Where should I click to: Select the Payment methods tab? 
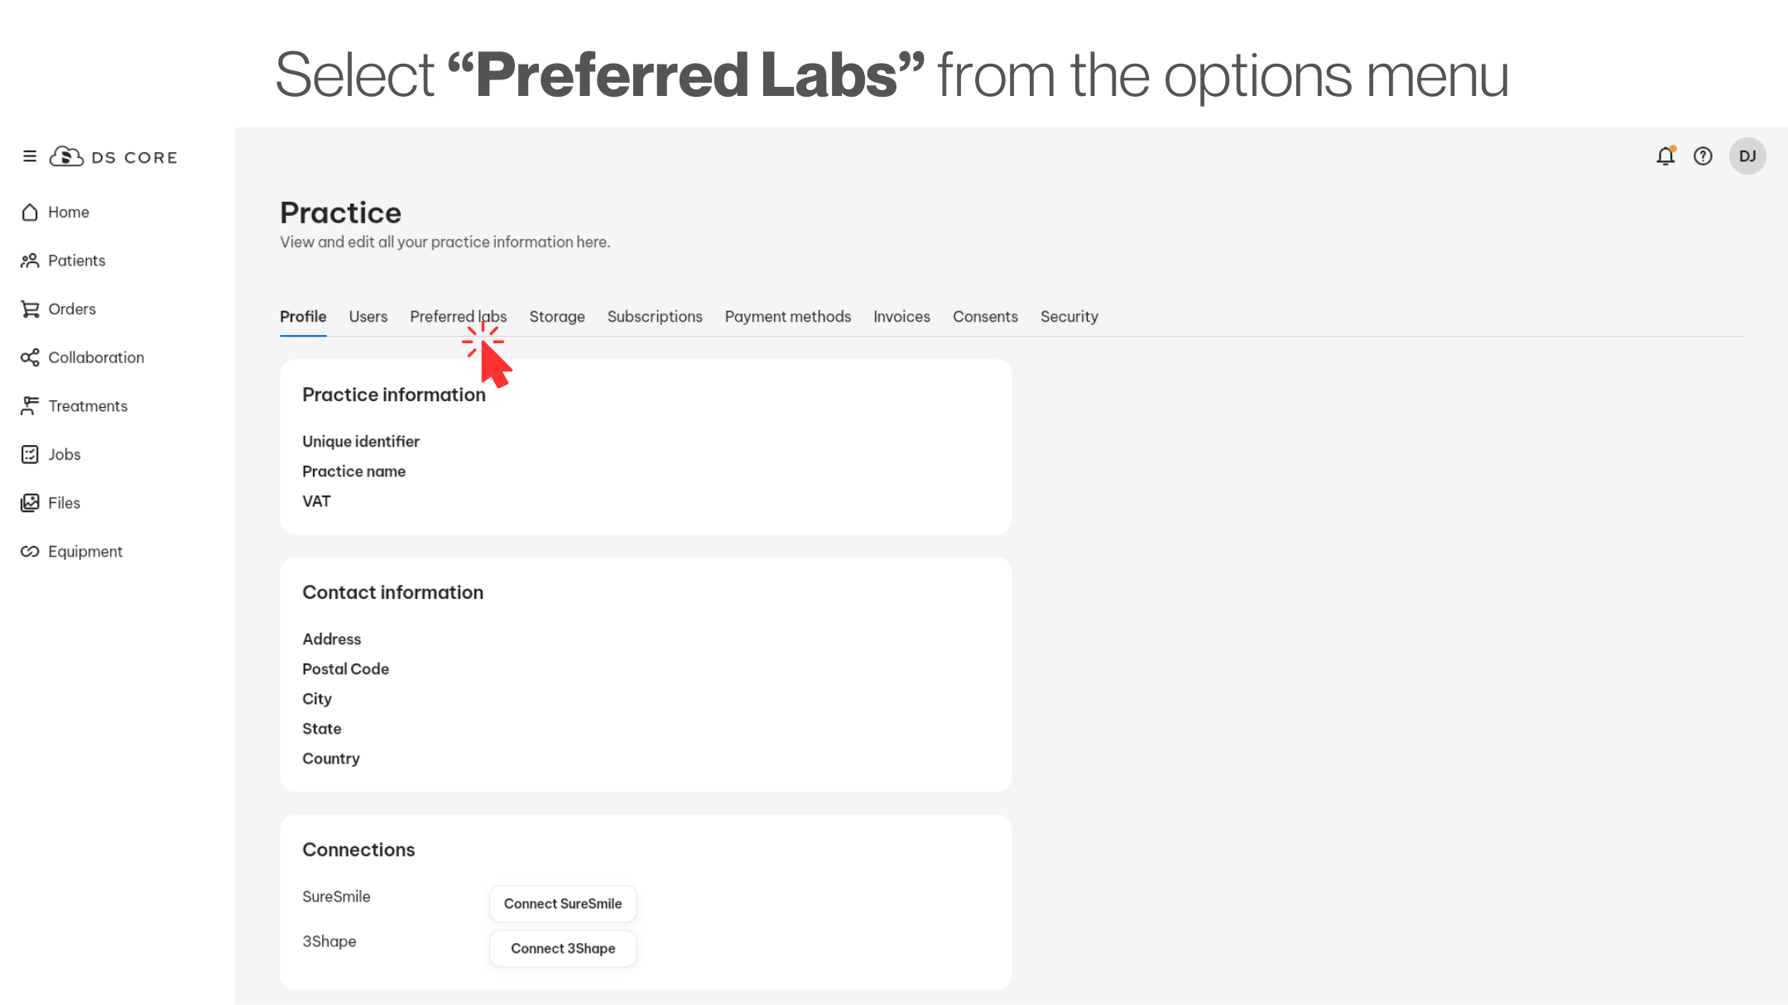[x=787, y=317]
